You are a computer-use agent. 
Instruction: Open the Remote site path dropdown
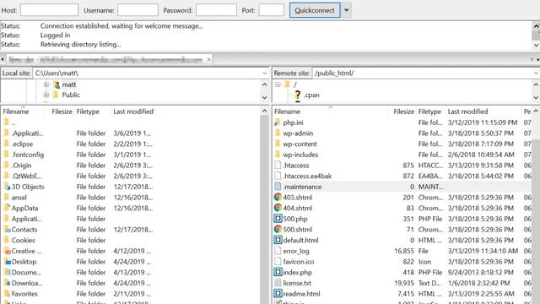click(536, 73)
